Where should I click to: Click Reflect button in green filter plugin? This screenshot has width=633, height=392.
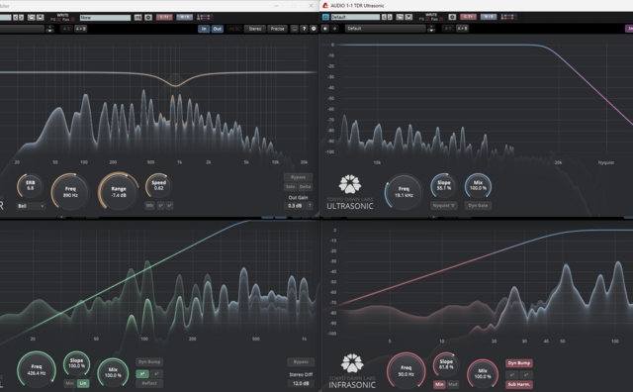click(149, 383)
